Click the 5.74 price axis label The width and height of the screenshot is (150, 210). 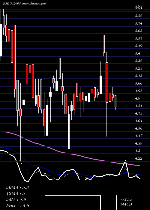pos(139,23)
